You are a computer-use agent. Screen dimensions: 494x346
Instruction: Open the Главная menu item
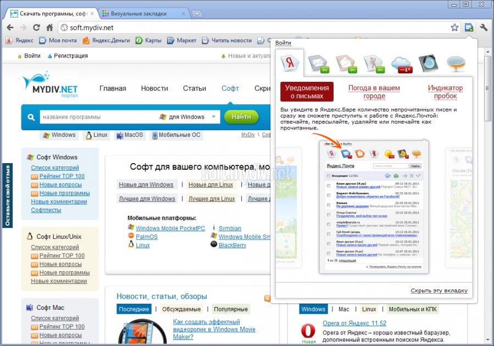tap(113, 88)
